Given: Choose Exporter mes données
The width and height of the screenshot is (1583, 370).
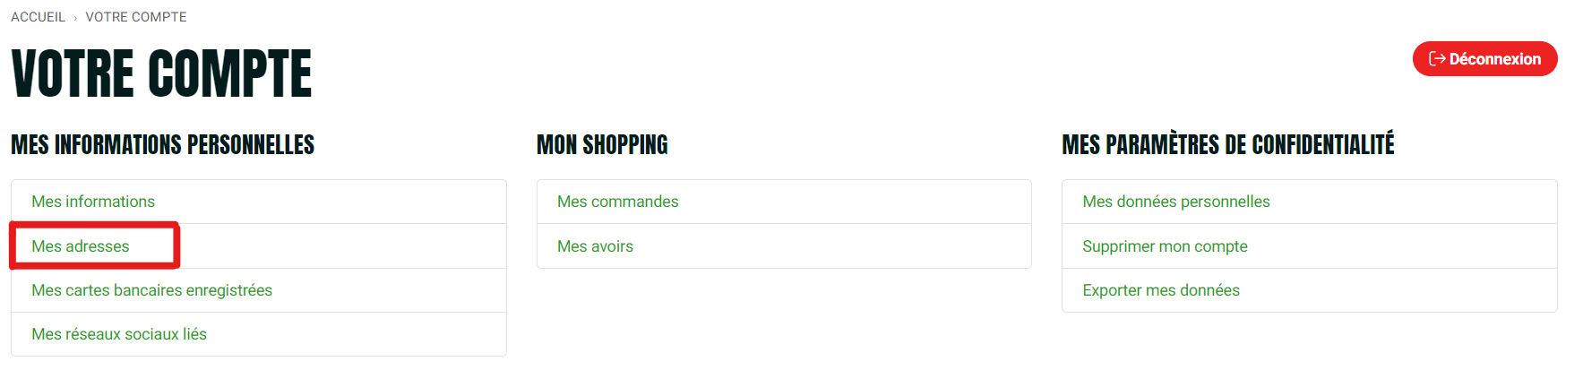Looking at the screenshot, I should (x=1160, y=290).
